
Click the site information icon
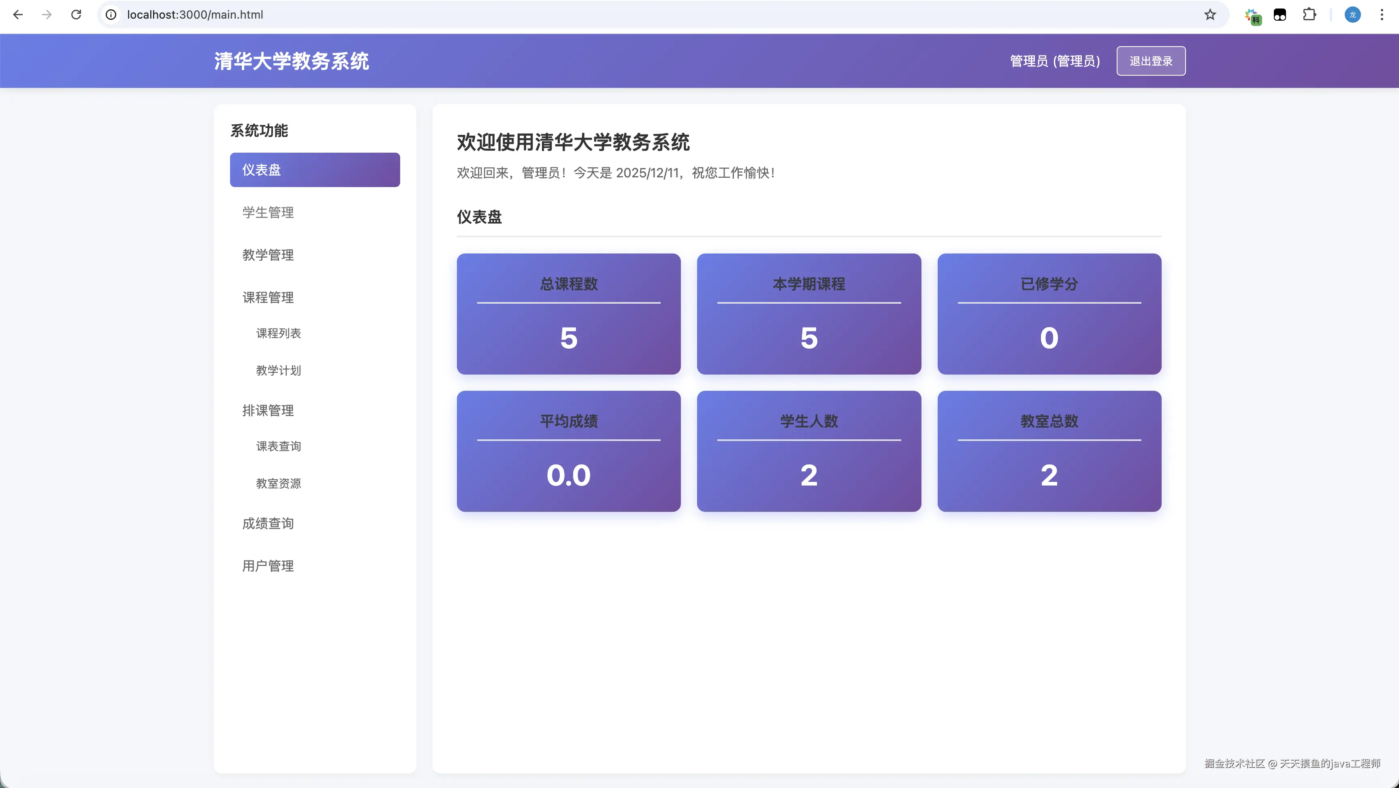111,15
